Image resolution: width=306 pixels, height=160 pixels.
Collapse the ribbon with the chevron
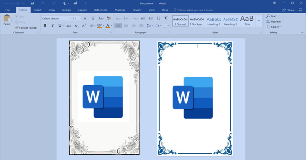[x=302, y=33]
